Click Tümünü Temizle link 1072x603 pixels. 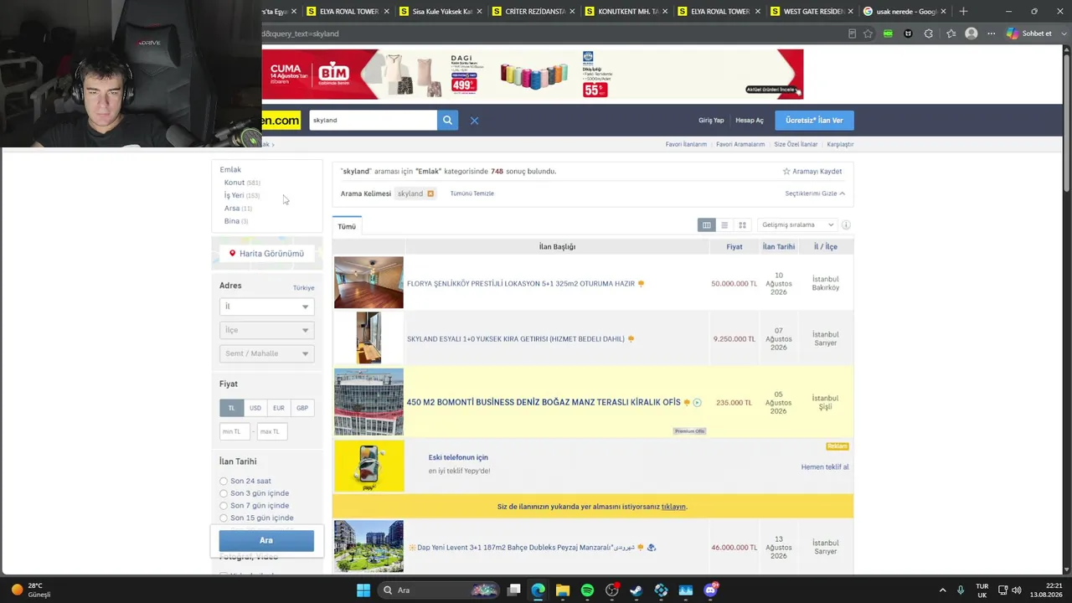pyautogui.click(x=472, y=193)
